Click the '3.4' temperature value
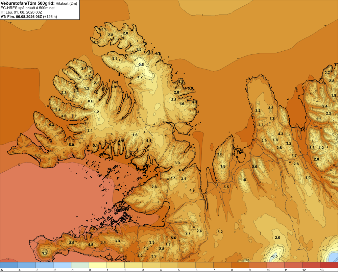Viewport: 338px width, 272px height. [90, 130]
